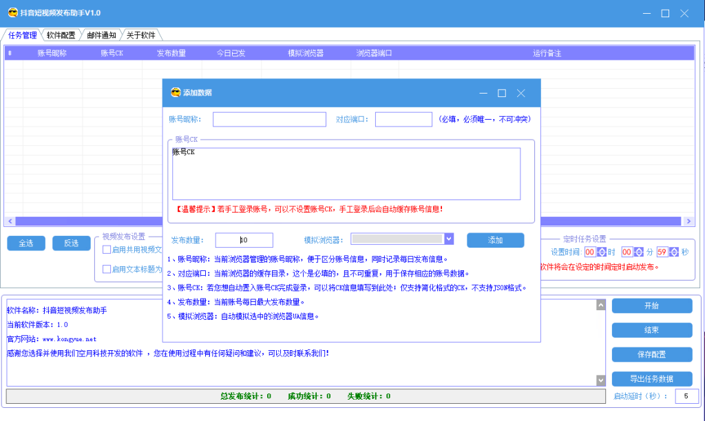Click the 成功统计: 0 status text

click(309, 396)
